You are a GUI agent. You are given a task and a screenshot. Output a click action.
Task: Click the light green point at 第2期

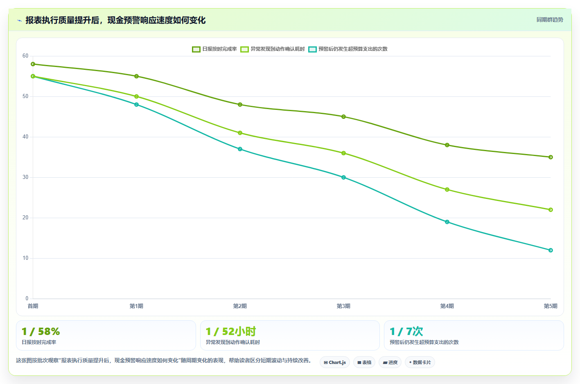tap(240, 133)
